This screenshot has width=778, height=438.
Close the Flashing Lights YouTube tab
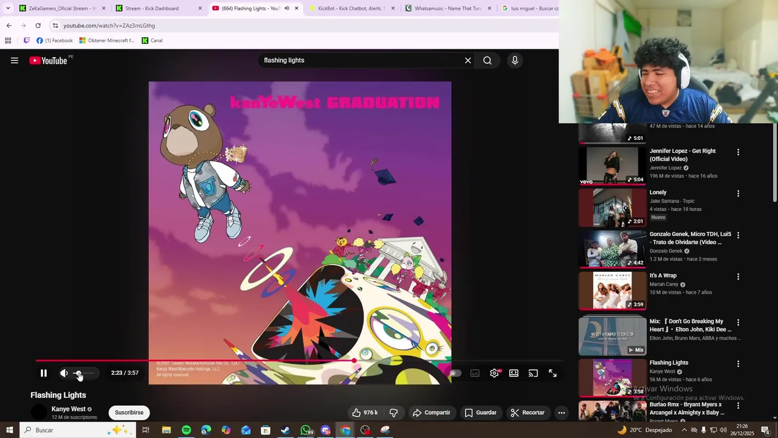297,9
